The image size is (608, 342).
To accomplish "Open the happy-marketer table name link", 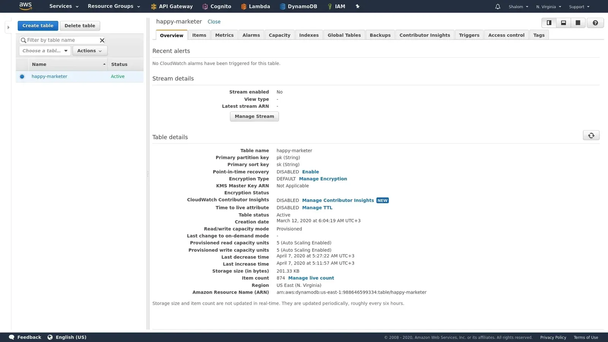I will (x=49, y=76).
